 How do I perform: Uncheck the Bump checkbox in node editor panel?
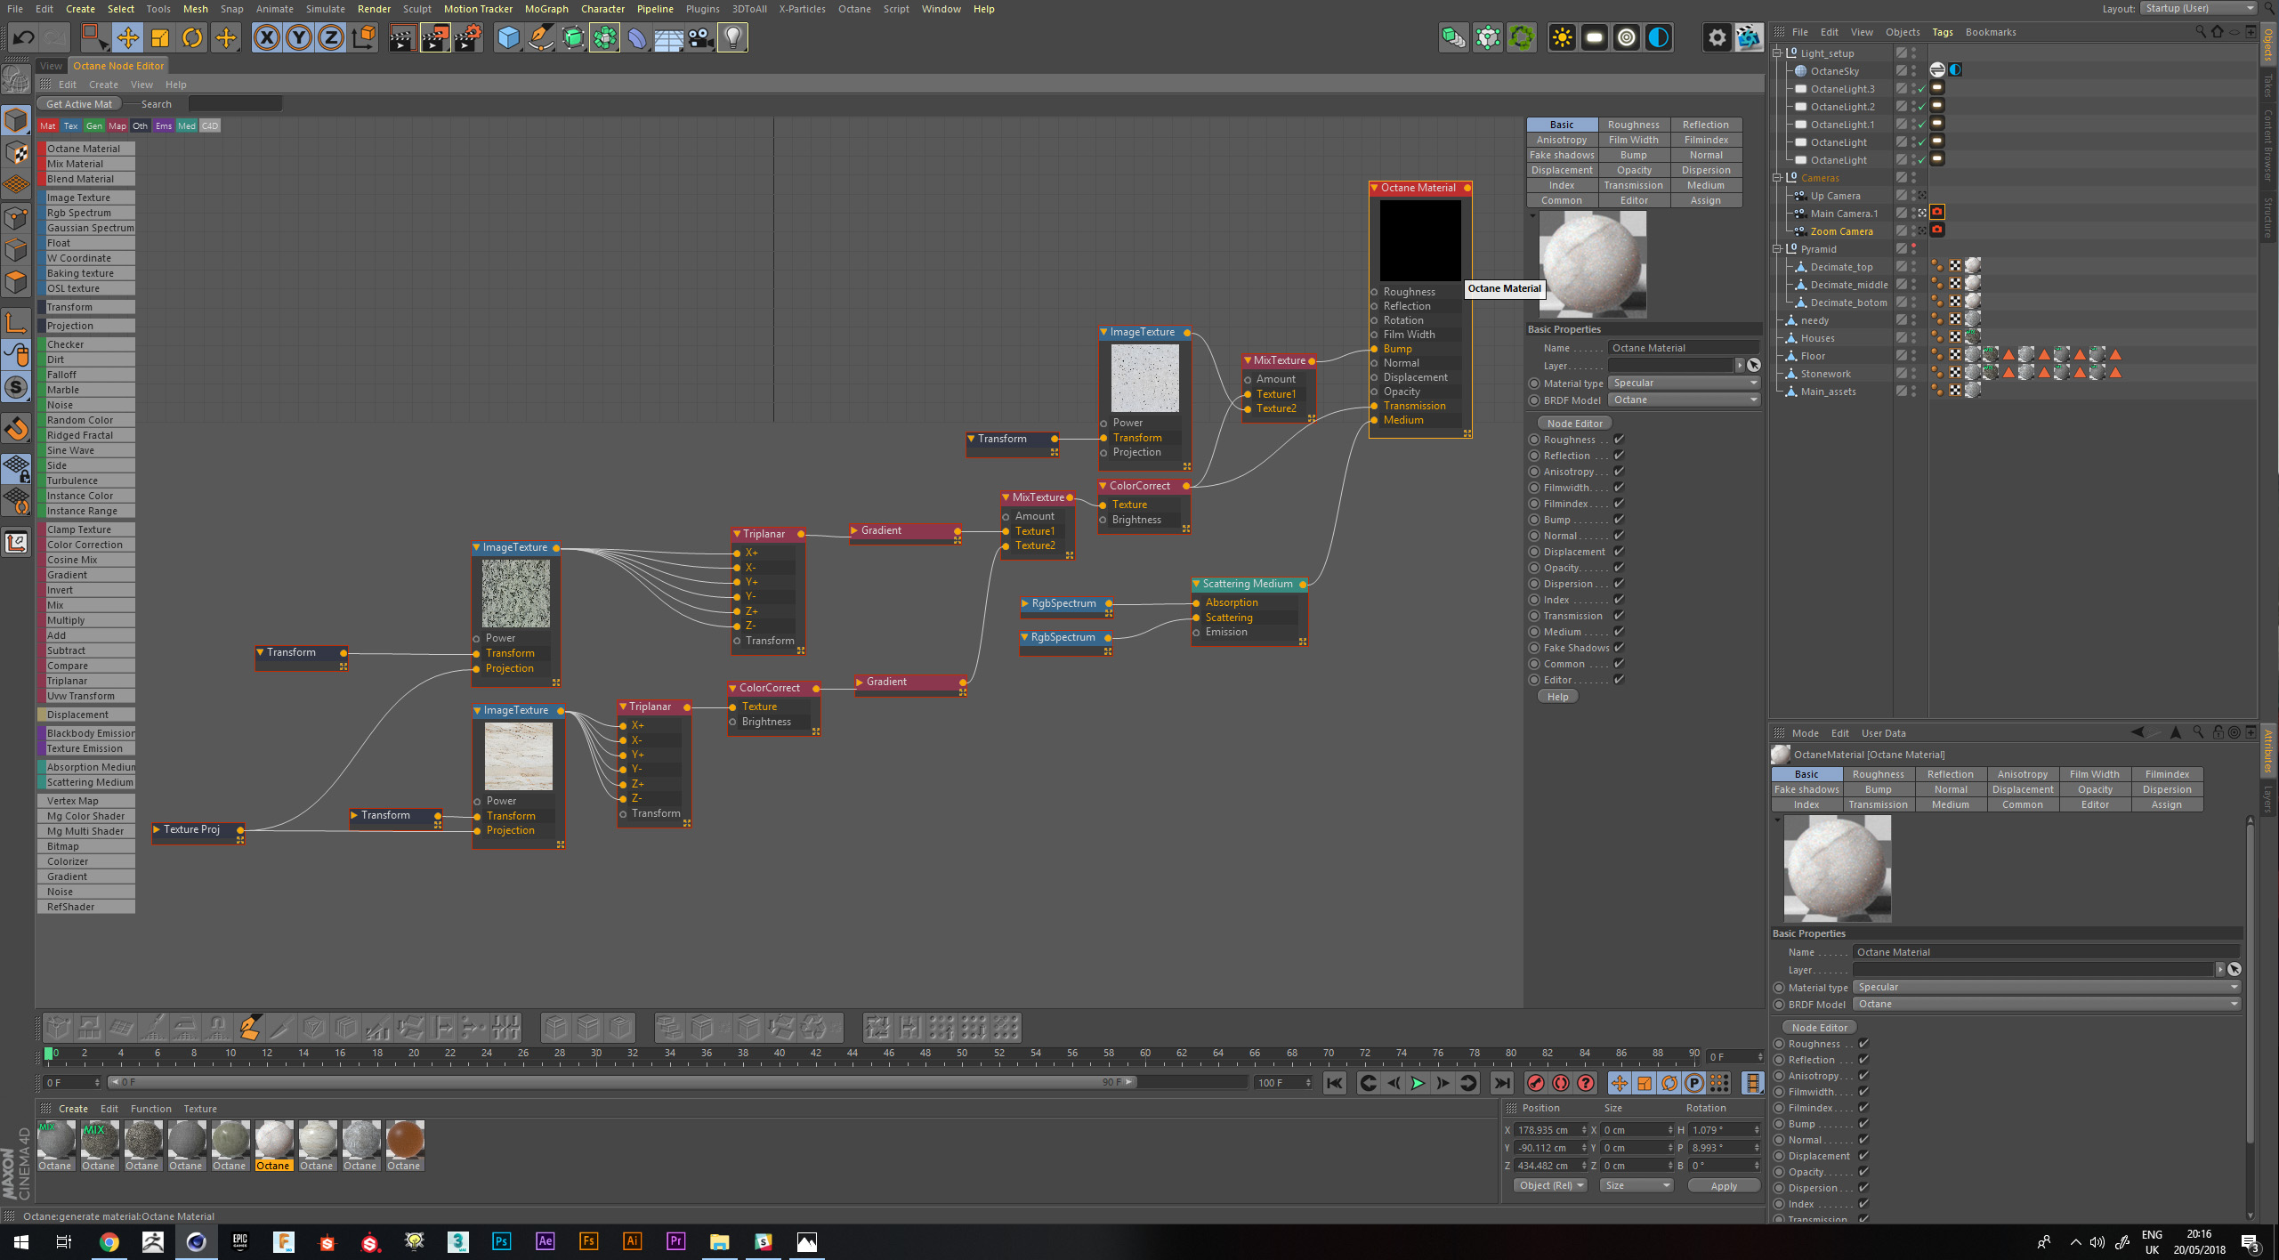coord(1619,520)
